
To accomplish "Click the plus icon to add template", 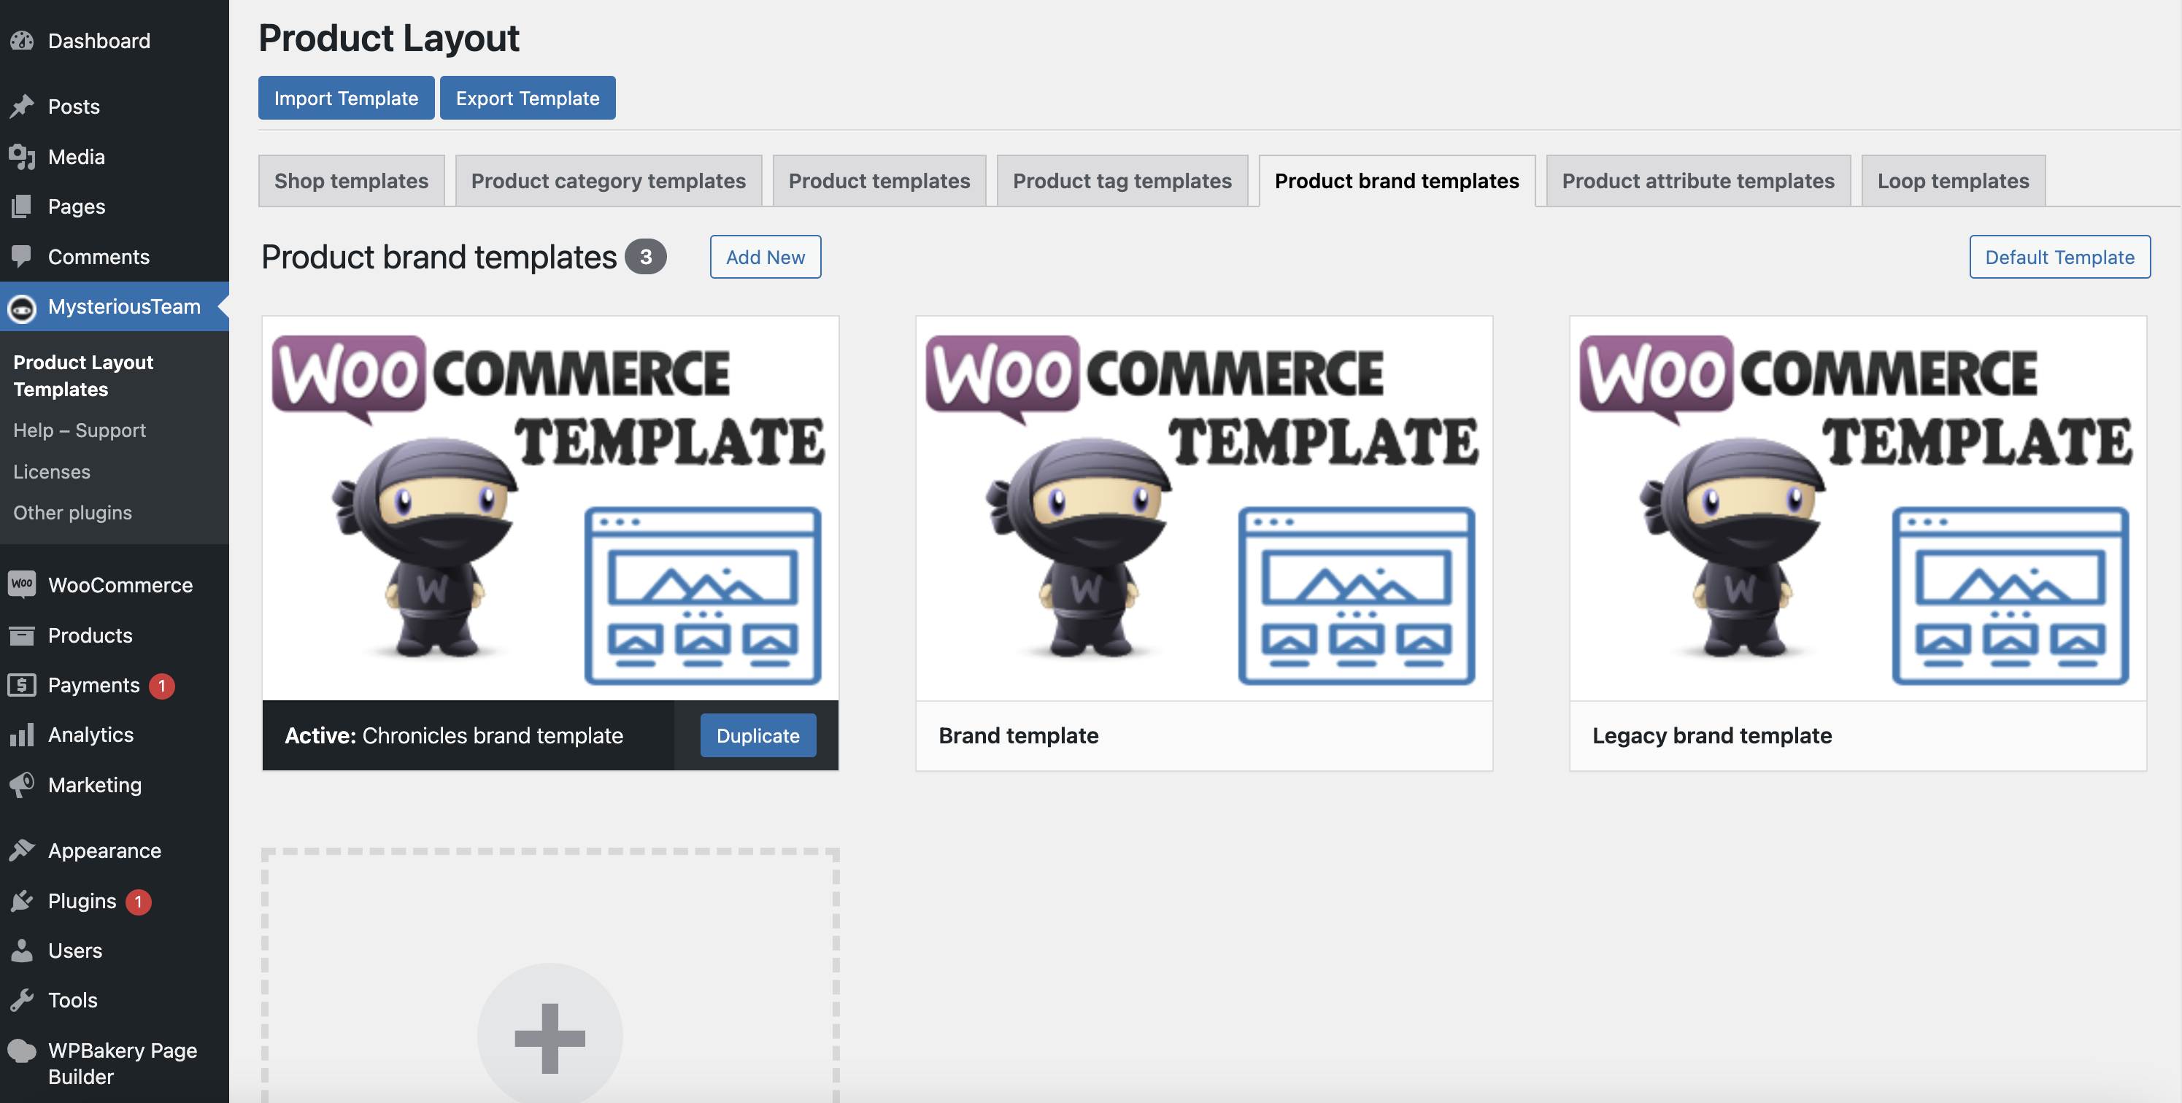I will tap(550, 1037).
